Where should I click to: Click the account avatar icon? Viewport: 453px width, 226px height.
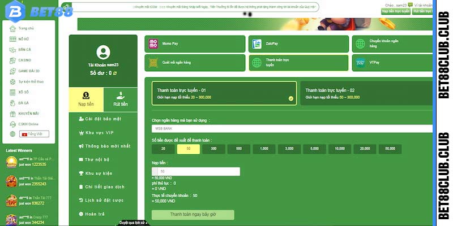tap(103, 53)
